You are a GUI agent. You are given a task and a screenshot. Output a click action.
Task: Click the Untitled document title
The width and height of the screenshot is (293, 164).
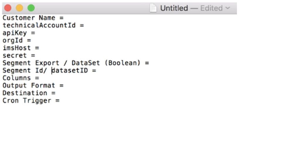[x=174, y=8]
